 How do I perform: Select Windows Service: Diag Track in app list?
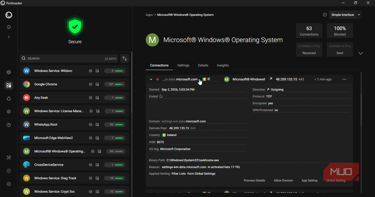click(x=74, y=178)
